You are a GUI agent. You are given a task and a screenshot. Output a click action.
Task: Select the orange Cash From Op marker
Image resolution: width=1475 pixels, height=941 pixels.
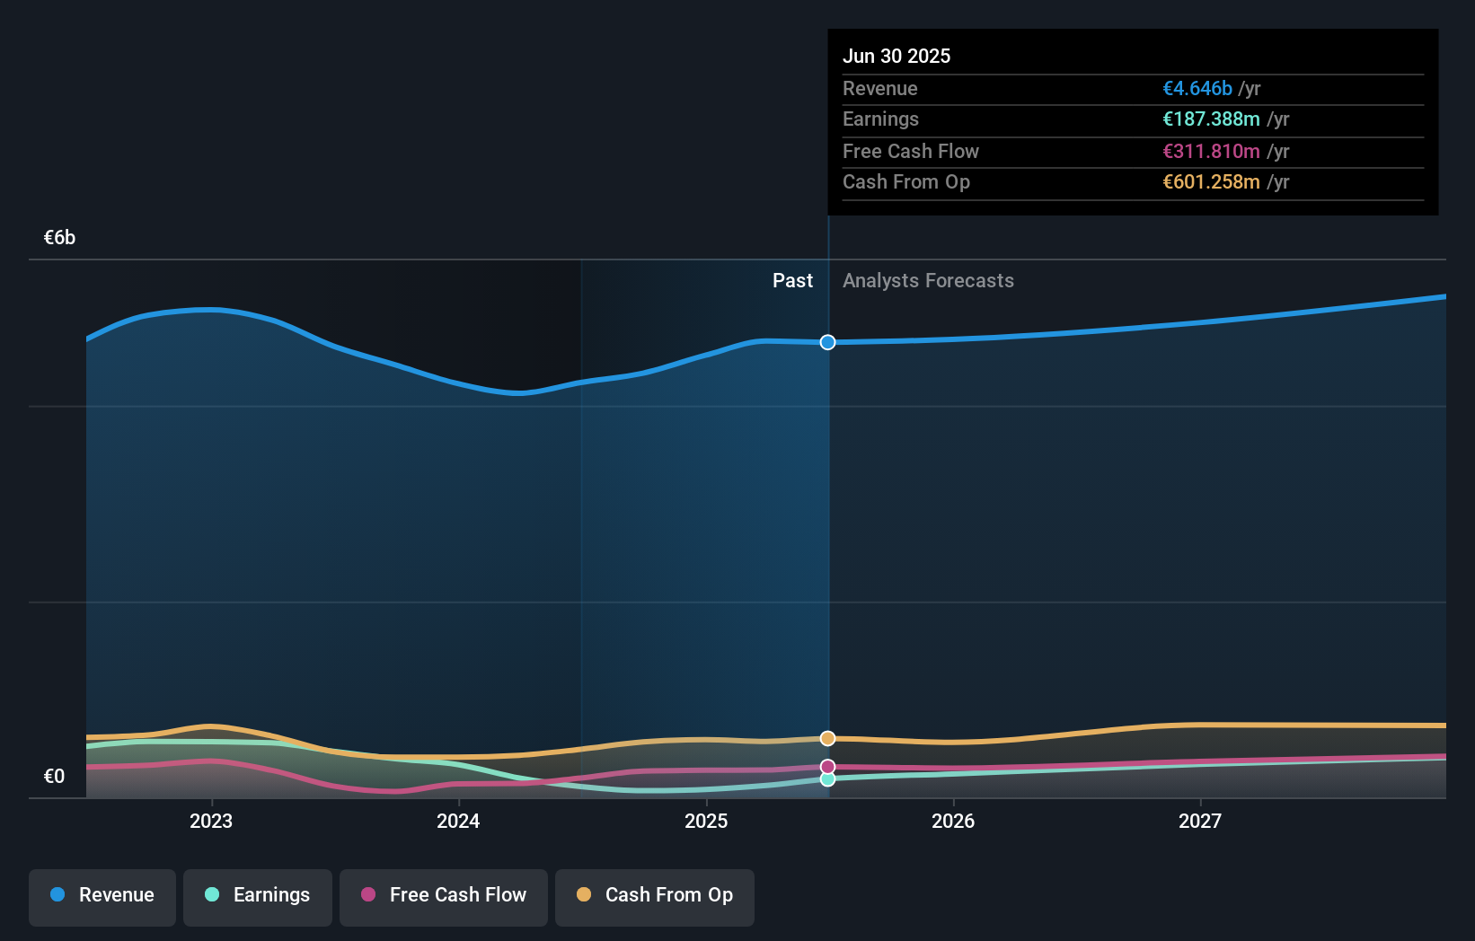click(826, 738)
